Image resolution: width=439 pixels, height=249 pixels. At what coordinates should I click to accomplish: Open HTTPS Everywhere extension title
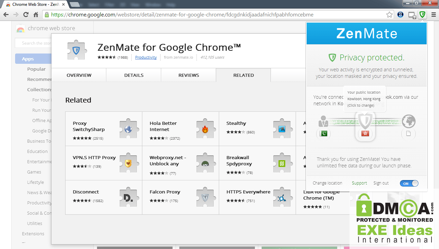(x=248, y=192)
